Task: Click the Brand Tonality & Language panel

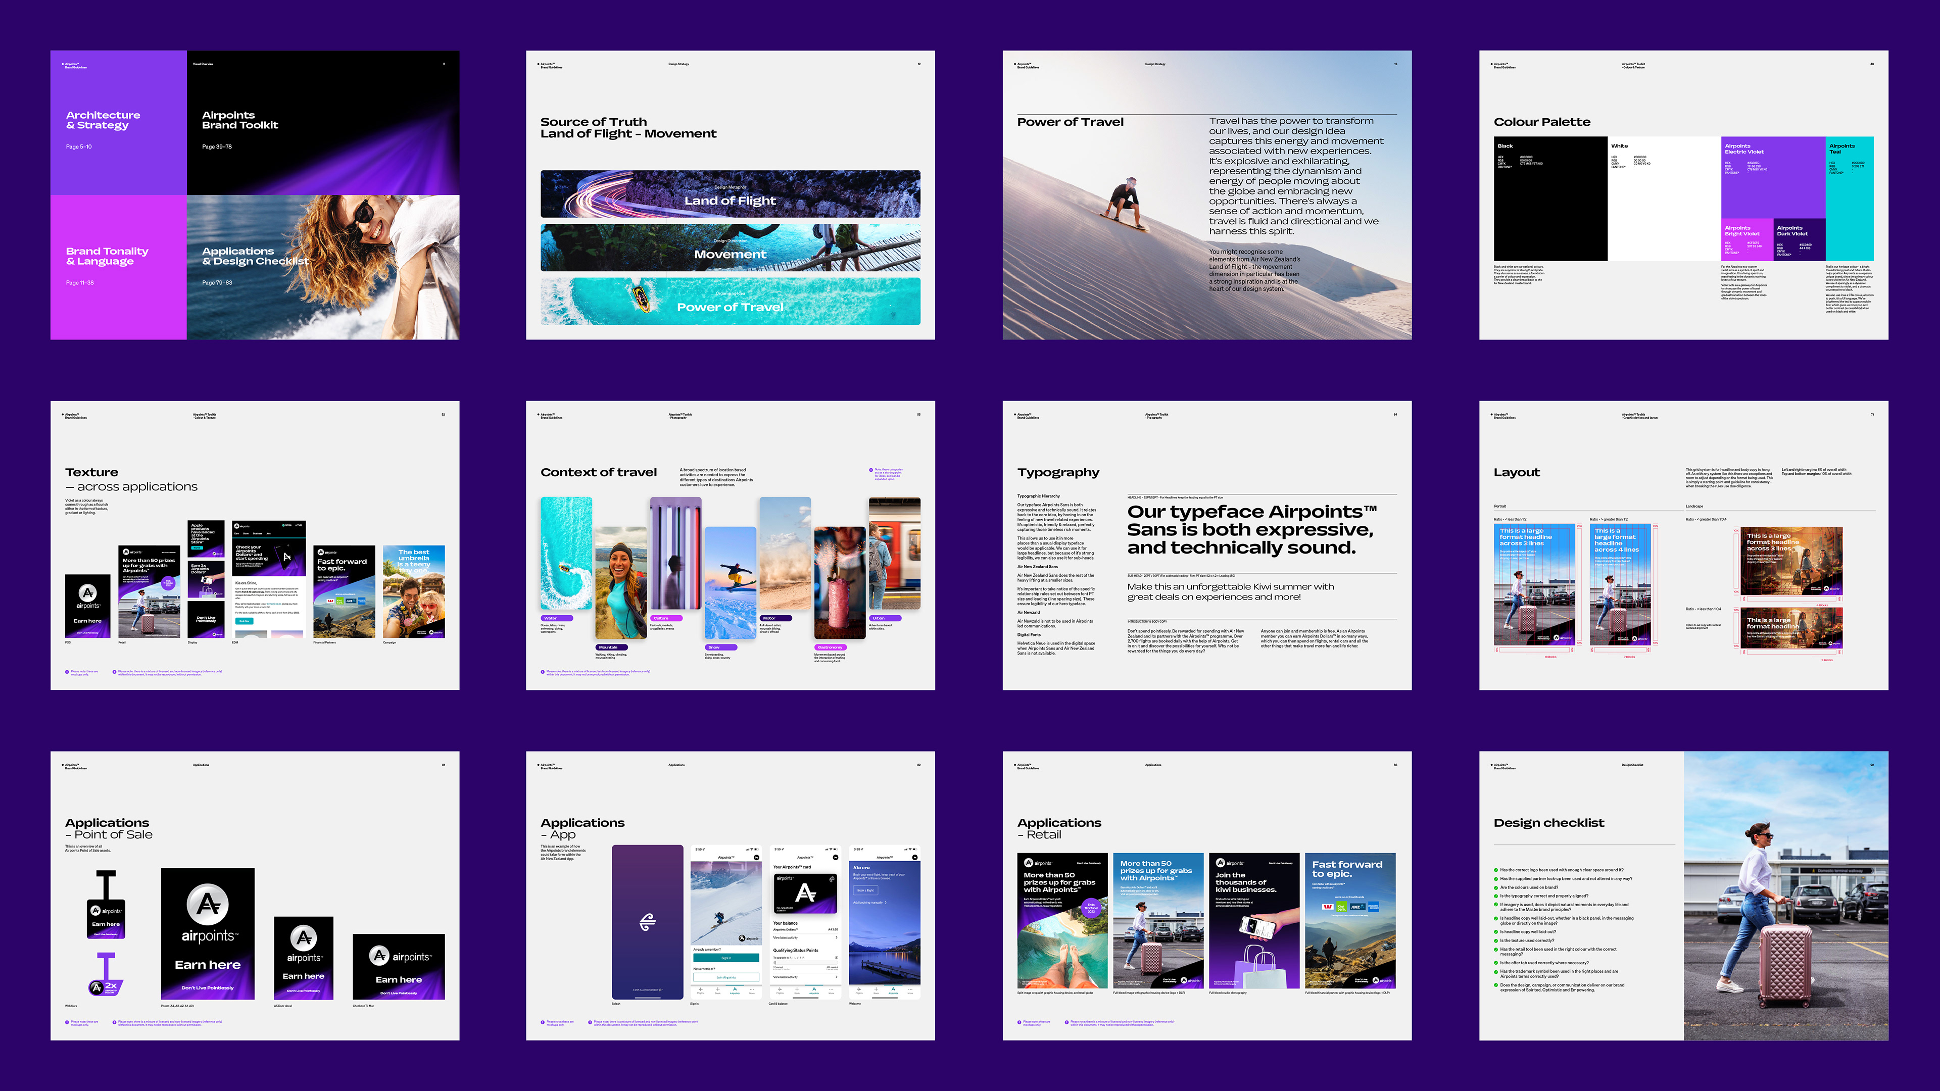Action: point(118,267)
